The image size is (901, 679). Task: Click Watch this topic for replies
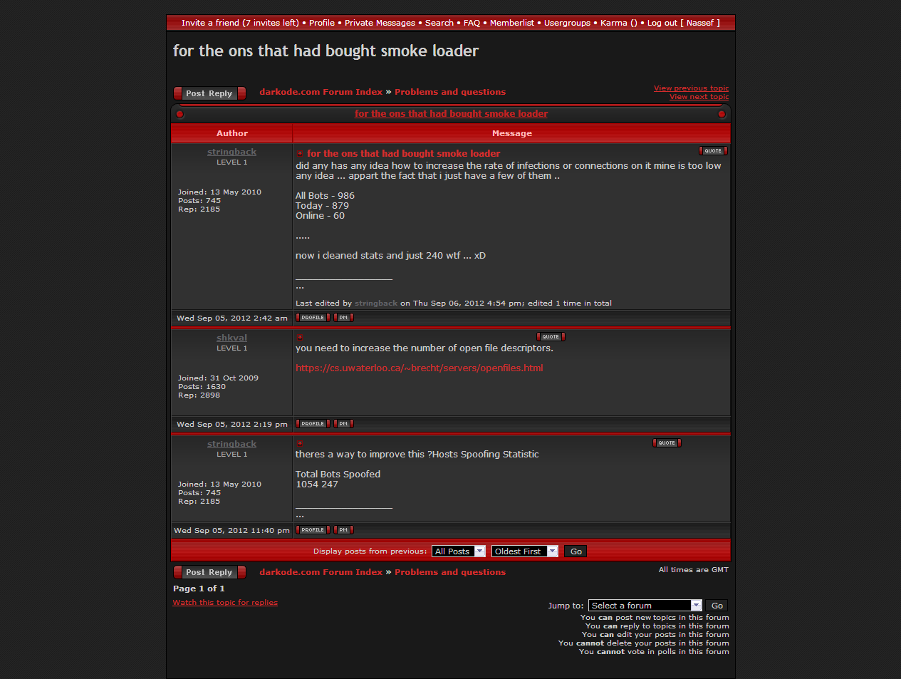click(x=225, y=603)
